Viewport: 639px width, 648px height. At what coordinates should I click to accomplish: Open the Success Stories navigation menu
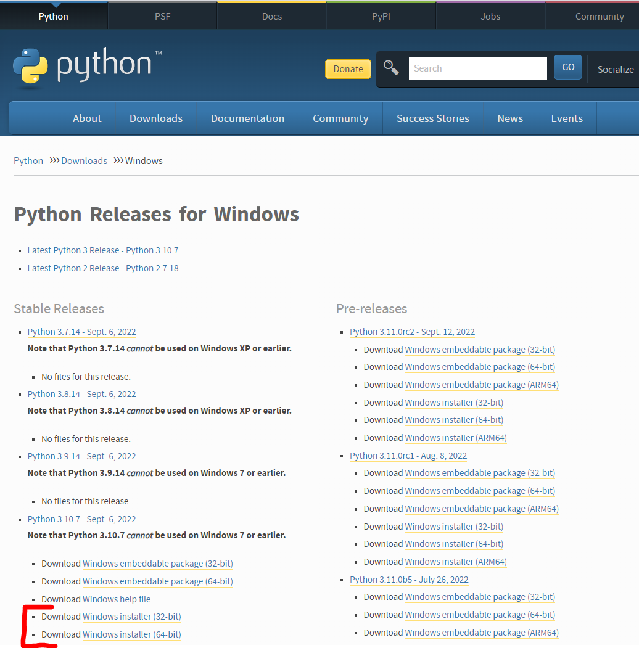pos(433,118)
